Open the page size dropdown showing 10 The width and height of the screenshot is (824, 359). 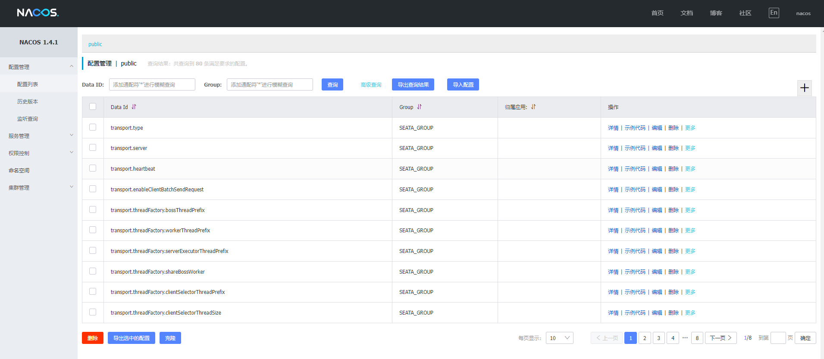point(559,338)
